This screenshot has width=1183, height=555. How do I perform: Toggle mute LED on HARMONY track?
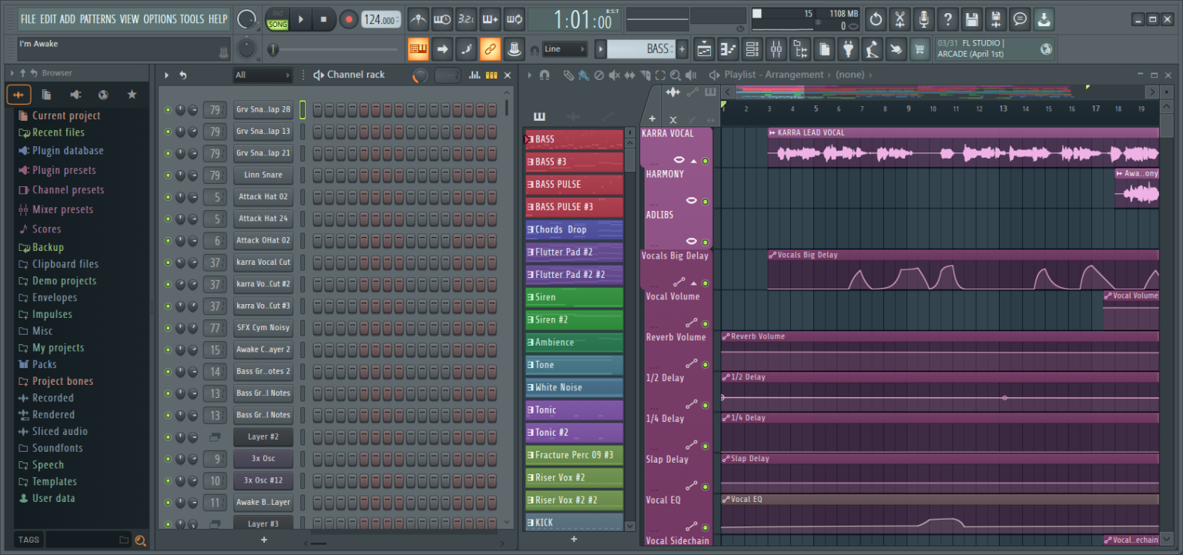705,202
